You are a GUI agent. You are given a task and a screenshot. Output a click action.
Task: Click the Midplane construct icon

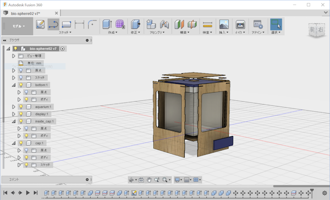point(192,24)
